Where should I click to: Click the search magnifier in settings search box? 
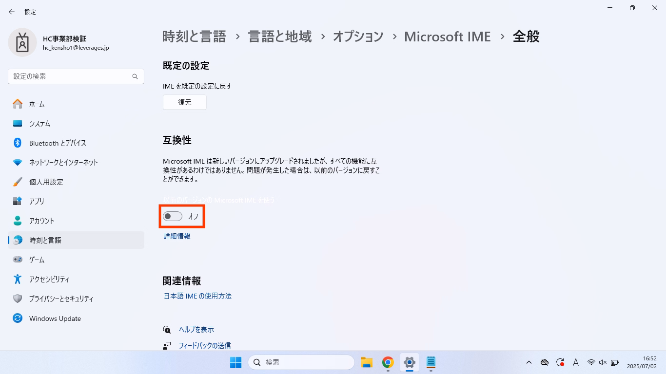[135, 76]
